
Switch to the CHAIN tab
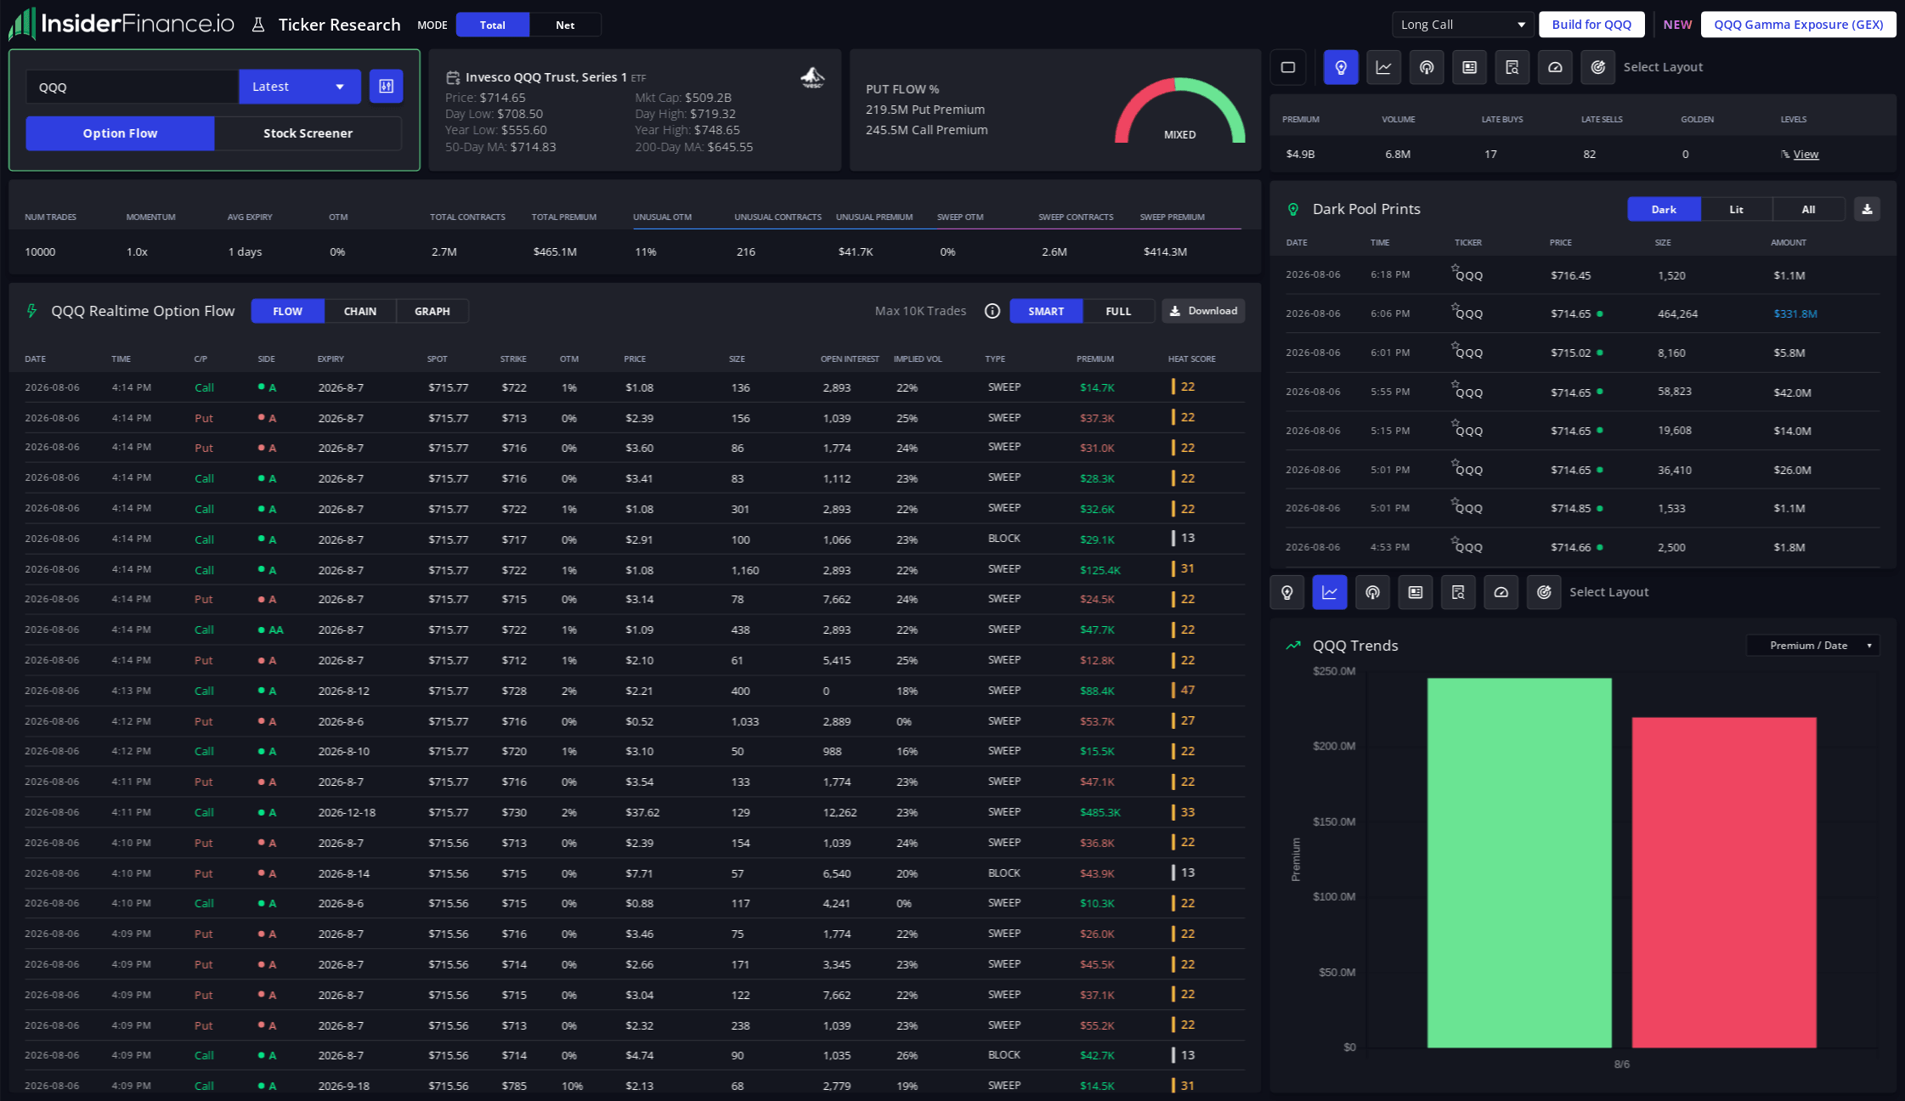pos(360,311)
